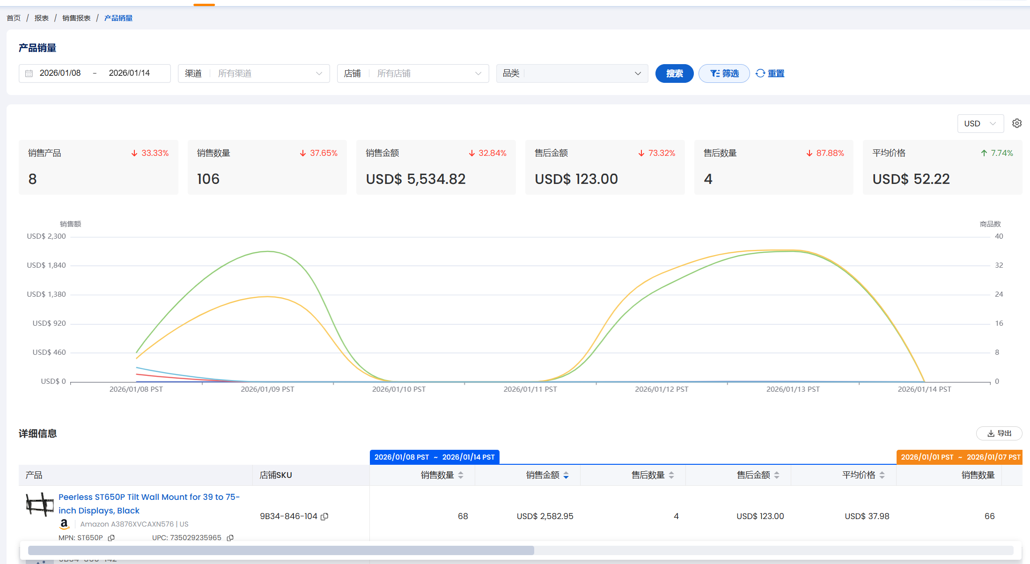Open the 店铺 store dropdown
The height and width of the screenshot is (564, 1030).
coord(413,73)
